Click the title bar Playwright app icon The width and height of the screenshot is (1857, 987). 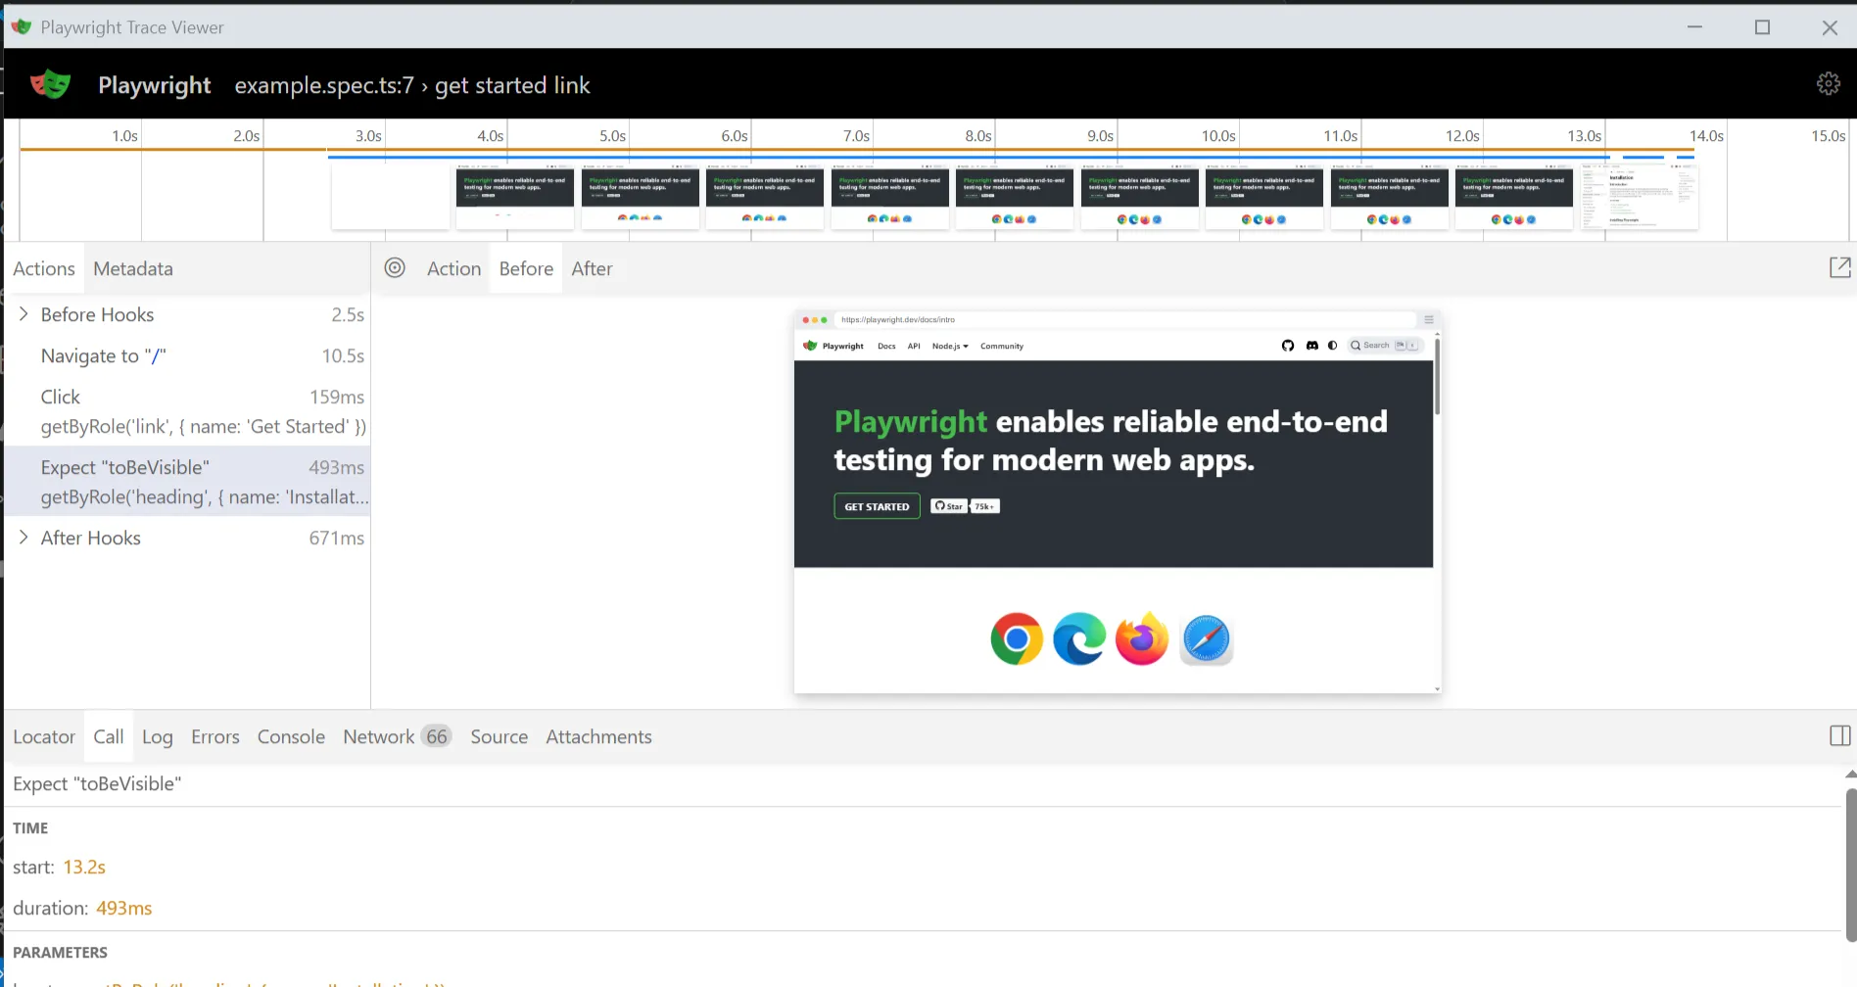tap(21, 26)
